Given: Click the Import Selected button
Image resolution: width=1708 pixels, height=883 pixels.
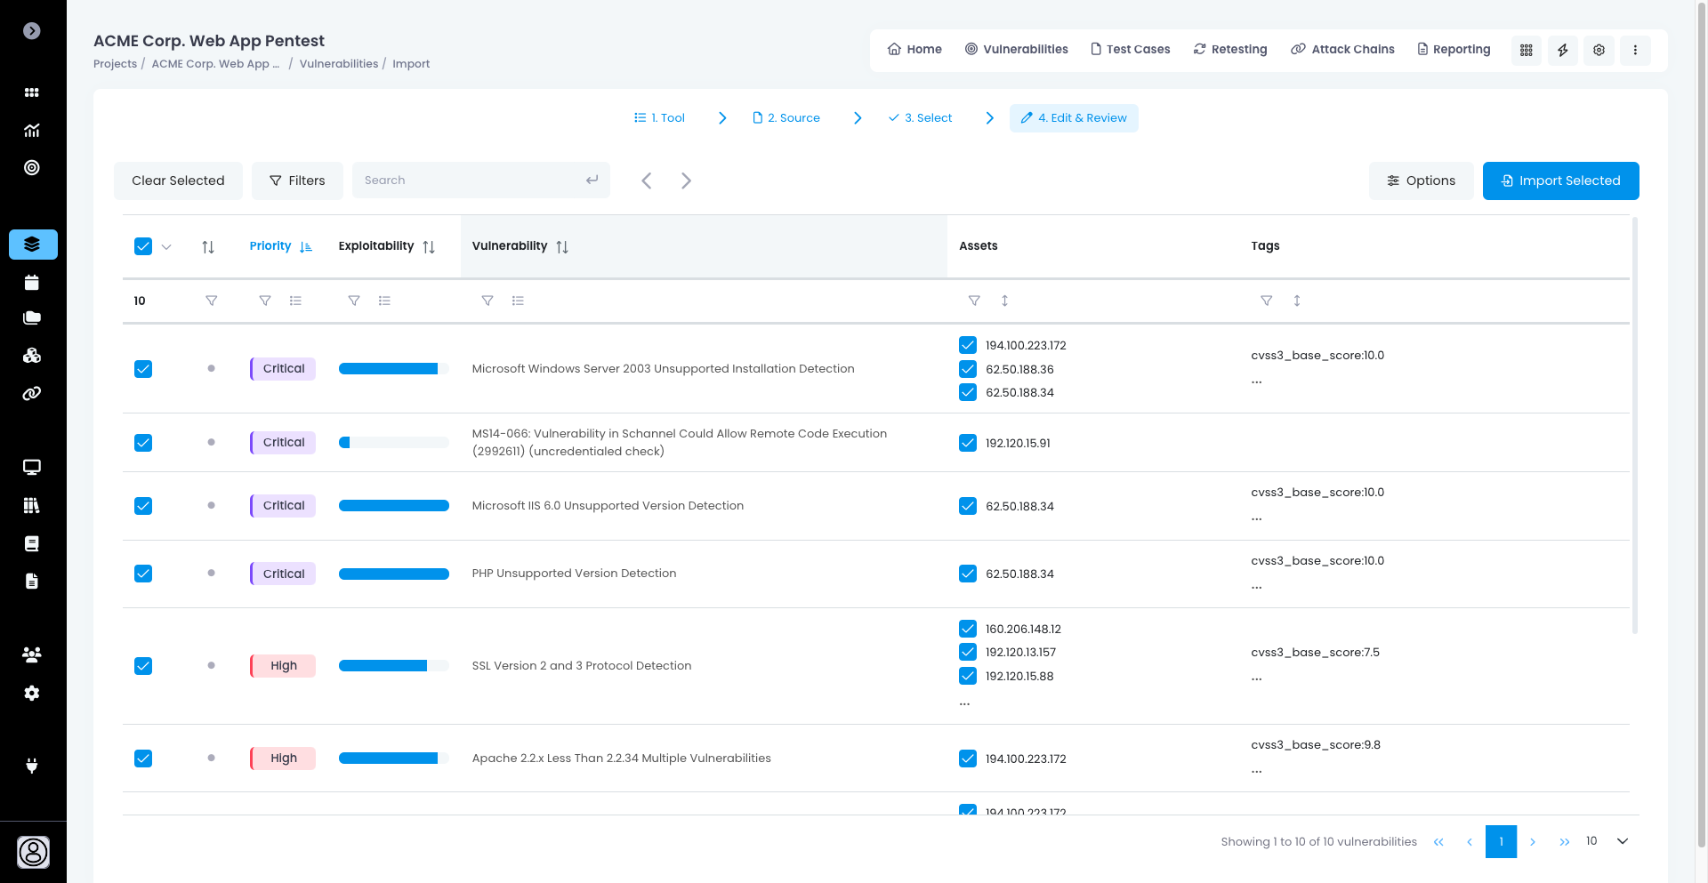Looking at the screenshot, I should click(x=1560, y=181).
